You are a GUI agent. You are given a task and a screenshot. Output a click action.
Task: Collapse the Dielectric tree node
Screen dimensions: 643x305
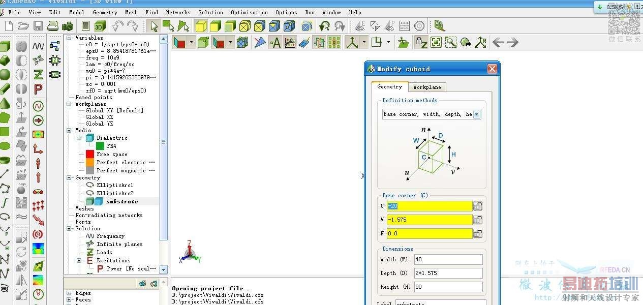(79, 138)
